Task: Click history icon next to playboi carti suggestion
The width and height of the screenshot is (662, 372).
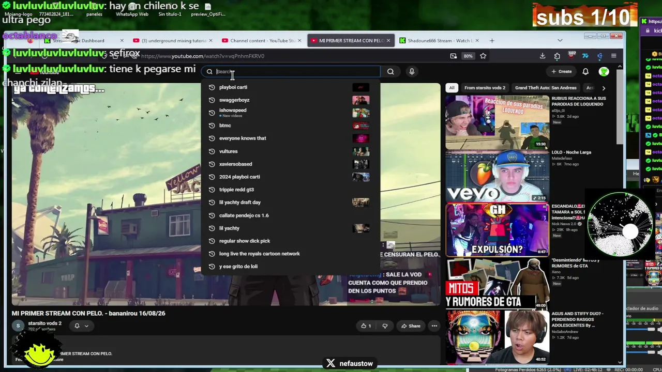Action: point(212,87)
